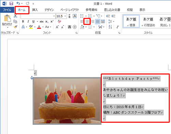Expand the font name dropdown arrow
This screenshot has width=171, height=134.
pos(54,16)
